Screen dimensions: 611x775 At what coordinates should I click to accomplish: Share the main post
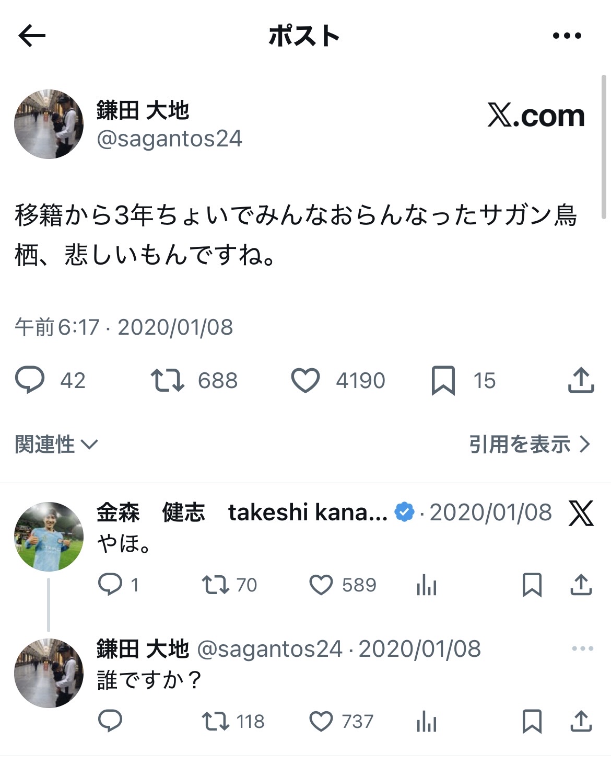coord(581,380)
